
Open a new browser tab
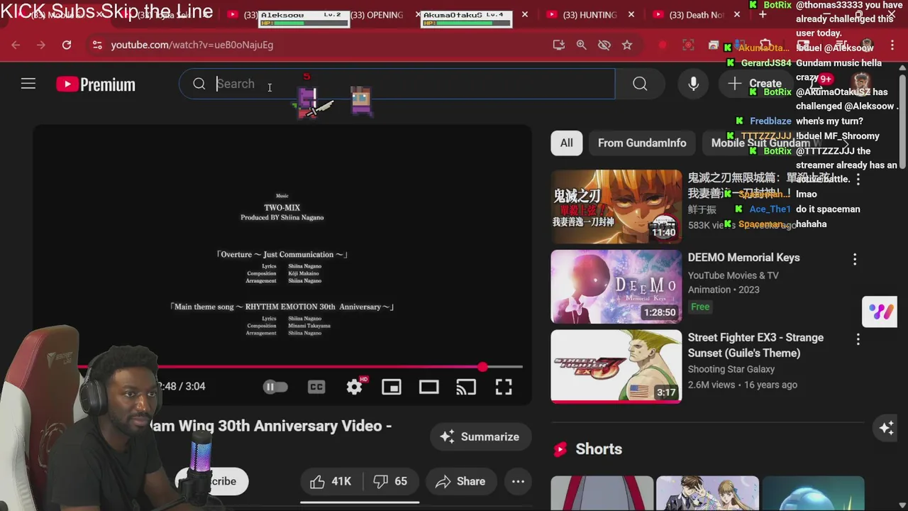(x=762, y=15)
